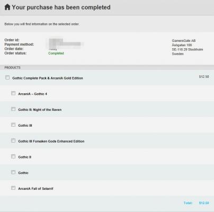Click the home icon beside the heading

tap(7, 7)
